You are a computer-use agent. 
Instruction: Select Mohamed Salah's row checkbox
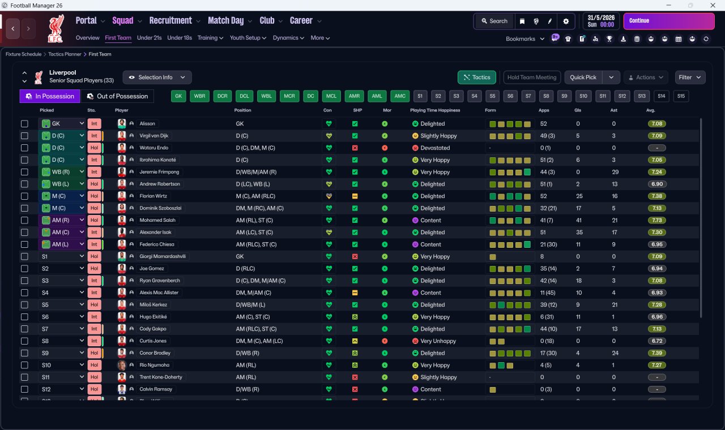(24, 220)
